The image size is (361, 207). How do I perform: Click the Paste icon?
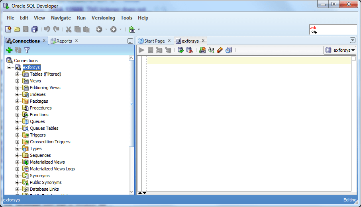pos(86,29)
